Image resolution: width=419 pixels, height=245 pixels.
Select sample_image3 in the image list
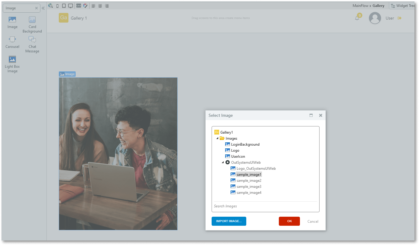point(248,186)
